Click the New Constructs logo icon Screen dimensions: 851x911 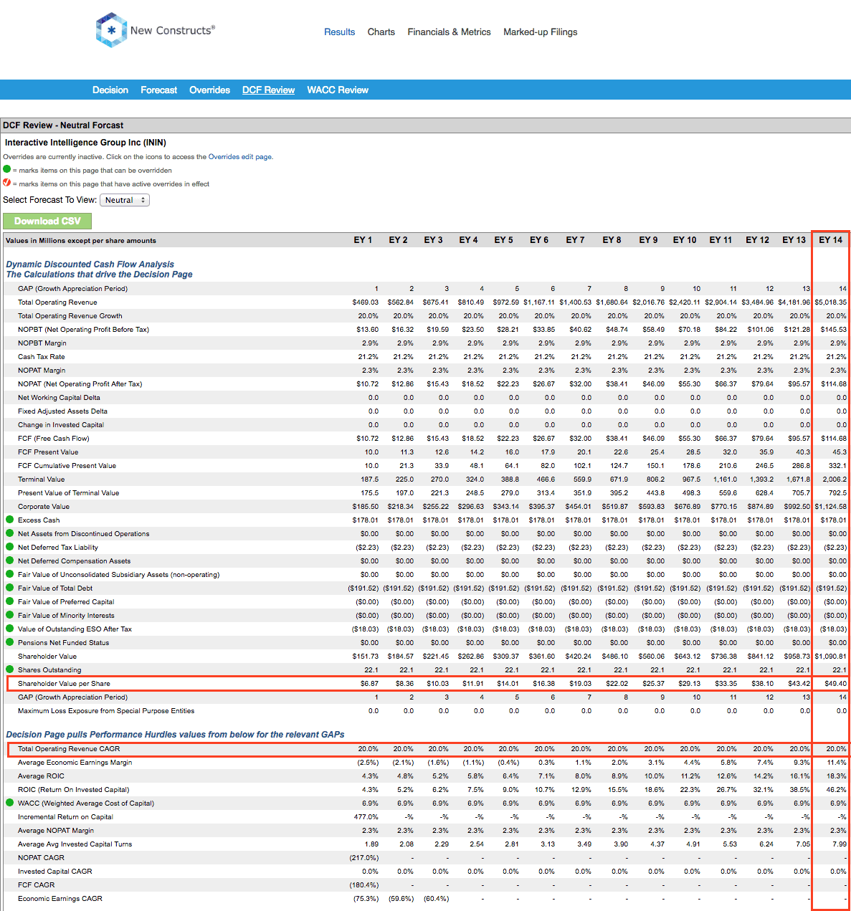[x=111, y=30]
